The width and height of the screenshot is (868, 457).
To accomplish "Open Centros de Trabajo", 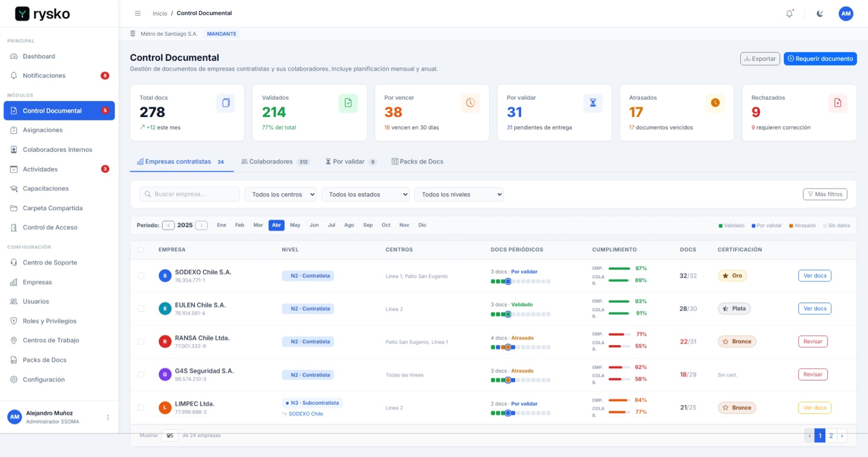I will [x=59, y=341].
